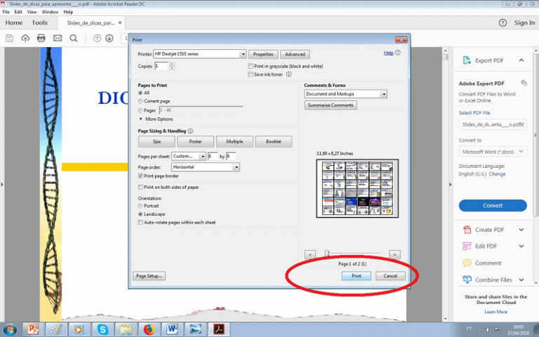
Task: Switch to the Tools tab
Action: tap(39, 22)
